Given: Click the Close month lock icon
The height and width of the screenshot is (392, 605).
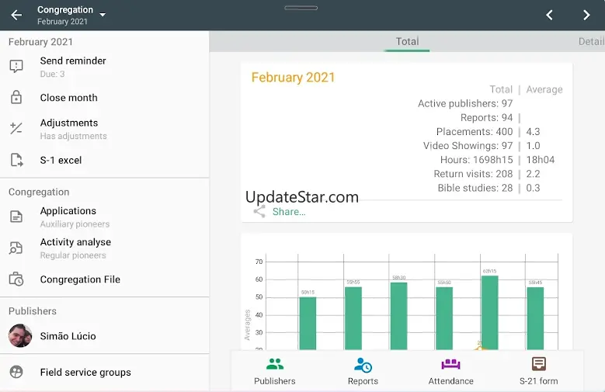Looking at the screenshot, I should click(x=16, y=97).
